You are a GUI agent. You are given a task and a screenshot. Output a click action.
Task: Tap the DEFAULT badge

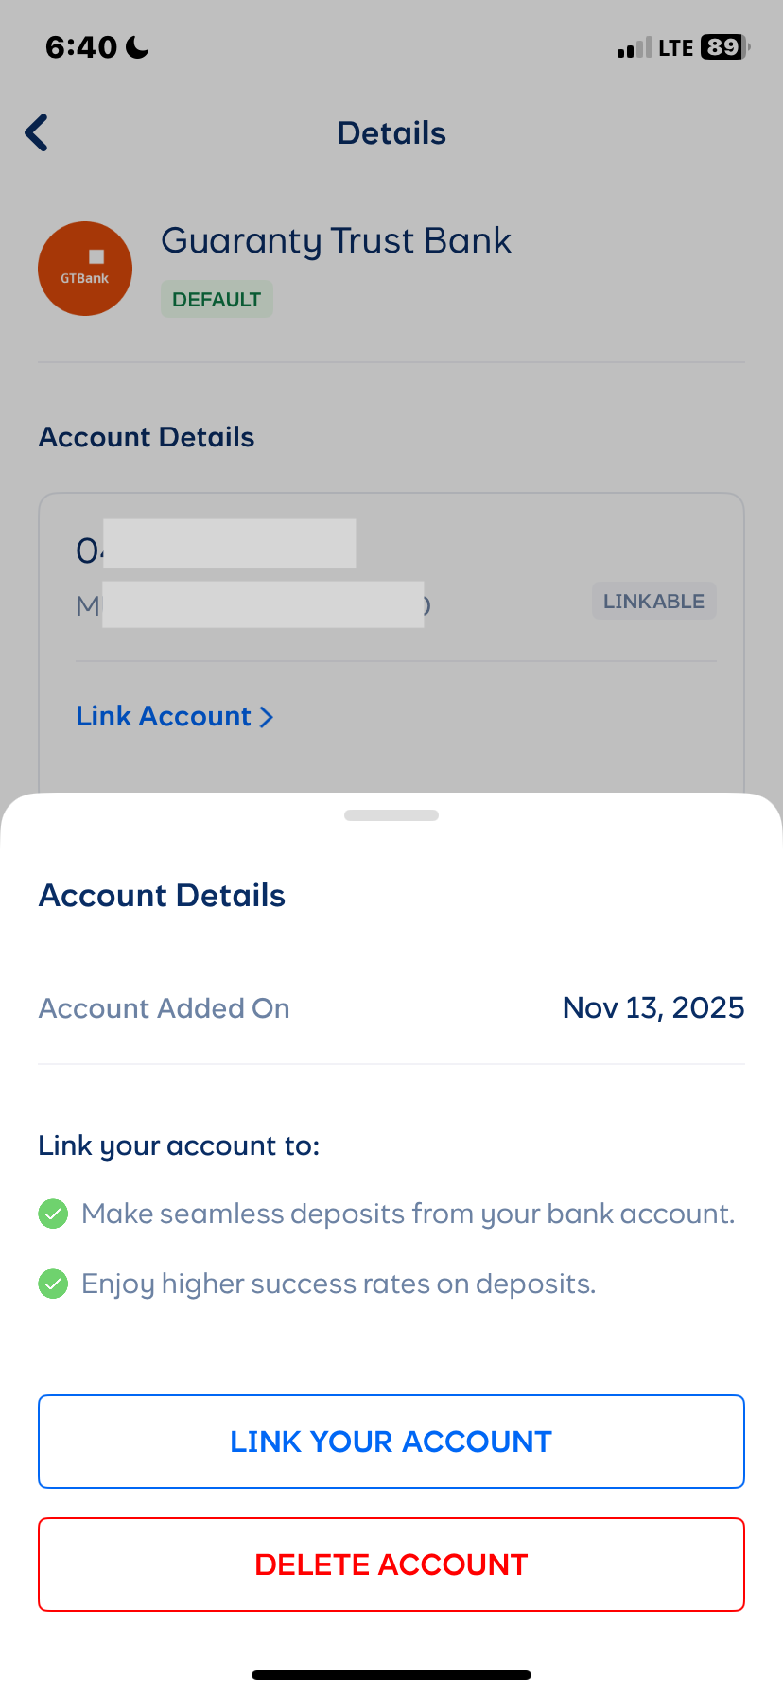[x=217, y=300]
